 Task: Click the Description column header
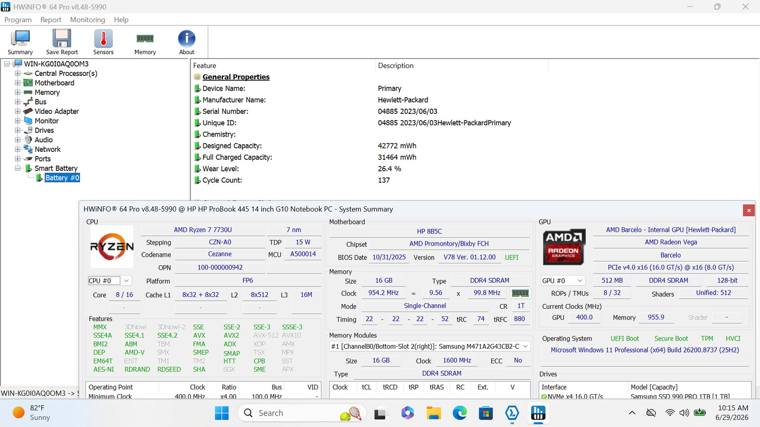click(x=396, y=65)
